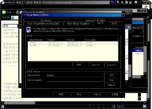
Task: Click the IE page icon in address bar
Action: [13, 18]
